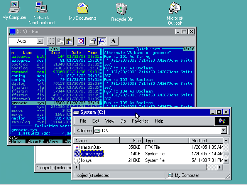The width and height of the screenshot is (247, 185).
Task: Expand the Address bar dropdown arrow
Action: (x=223, y=131)
